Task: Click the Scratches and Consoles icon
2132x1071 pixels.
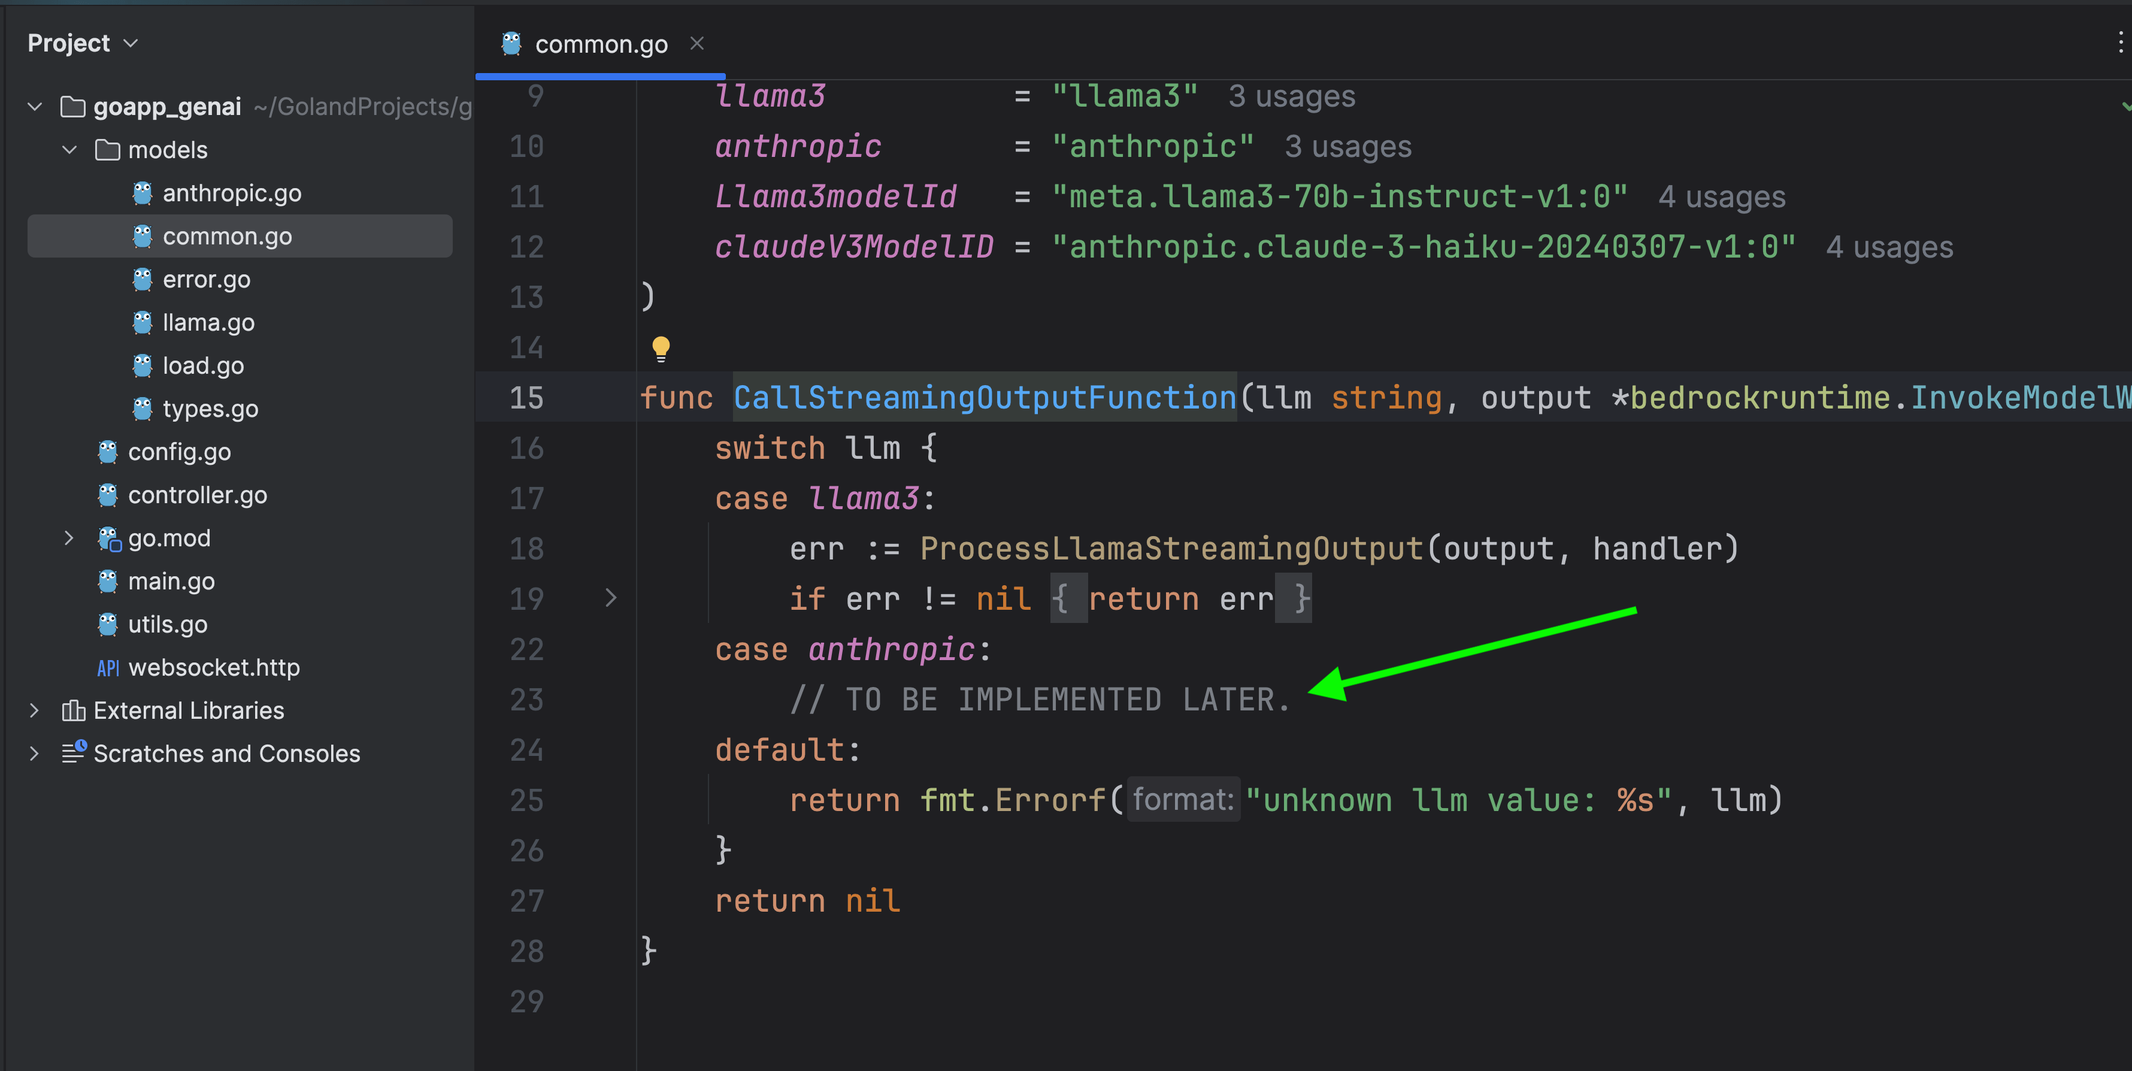Action: [73, 753]
